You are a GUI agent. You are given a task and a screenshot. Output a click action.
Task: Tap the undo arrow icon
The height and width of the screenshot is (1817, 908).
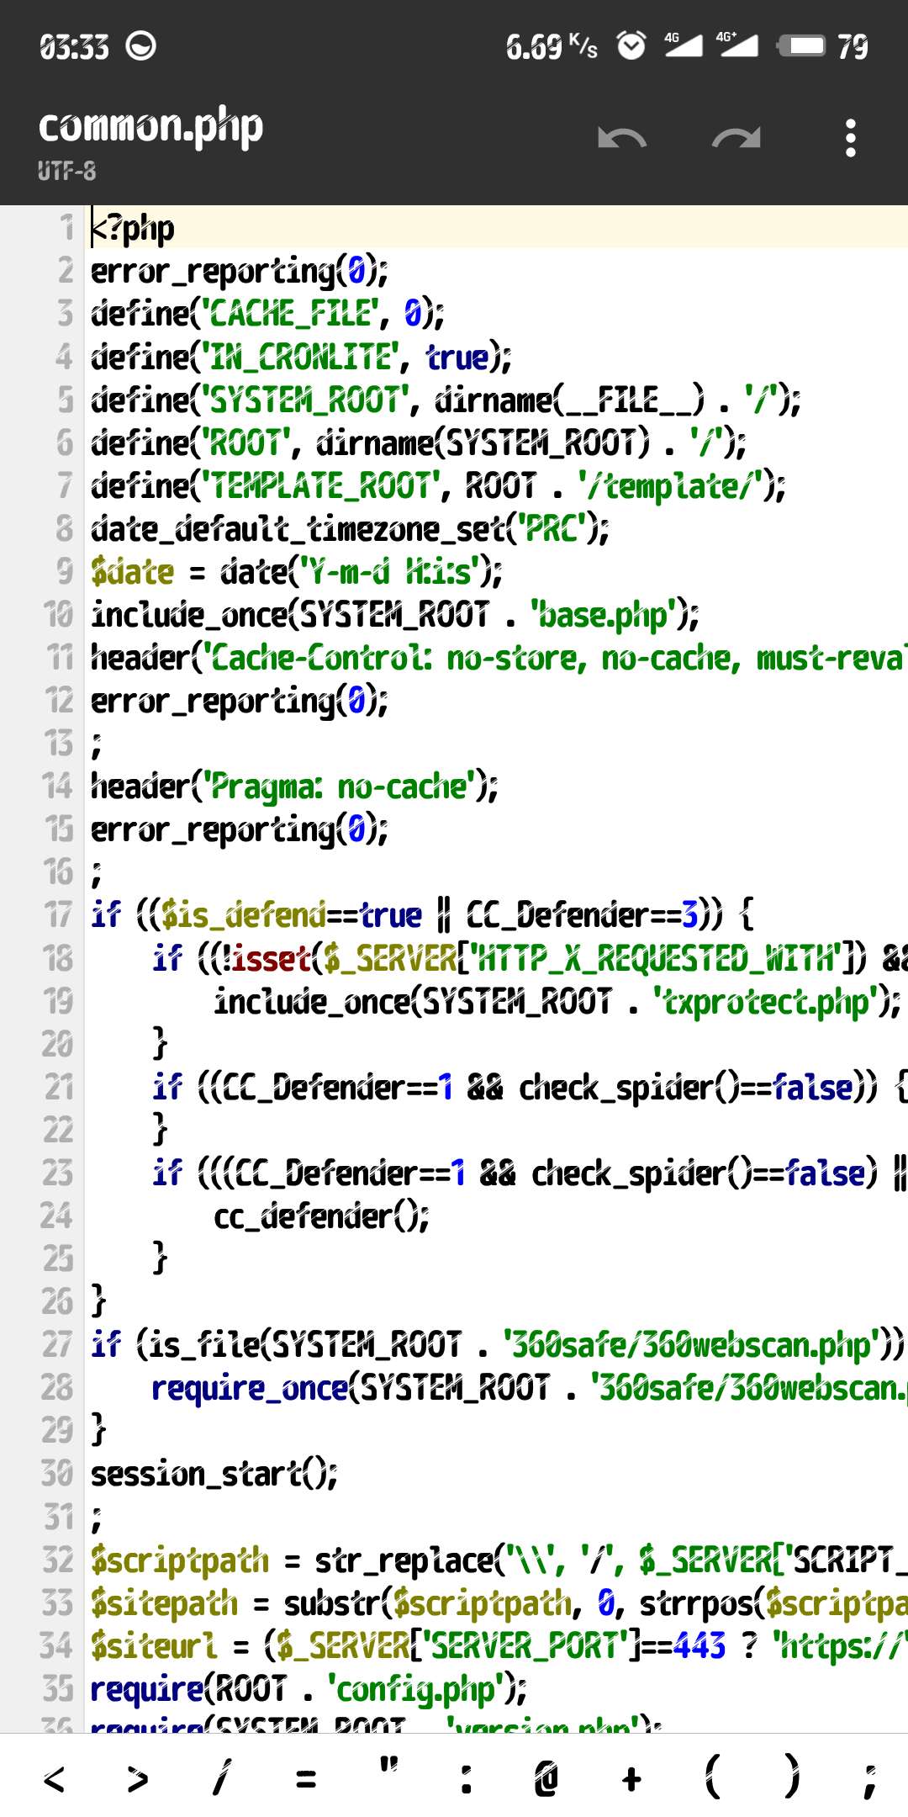point(622,138)
